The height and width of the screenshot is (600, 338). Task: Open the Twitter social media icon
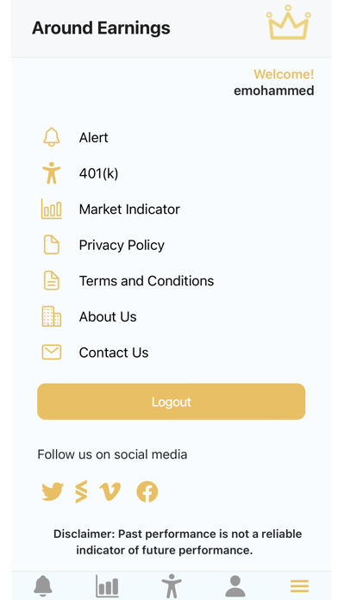tap(53, 491)
